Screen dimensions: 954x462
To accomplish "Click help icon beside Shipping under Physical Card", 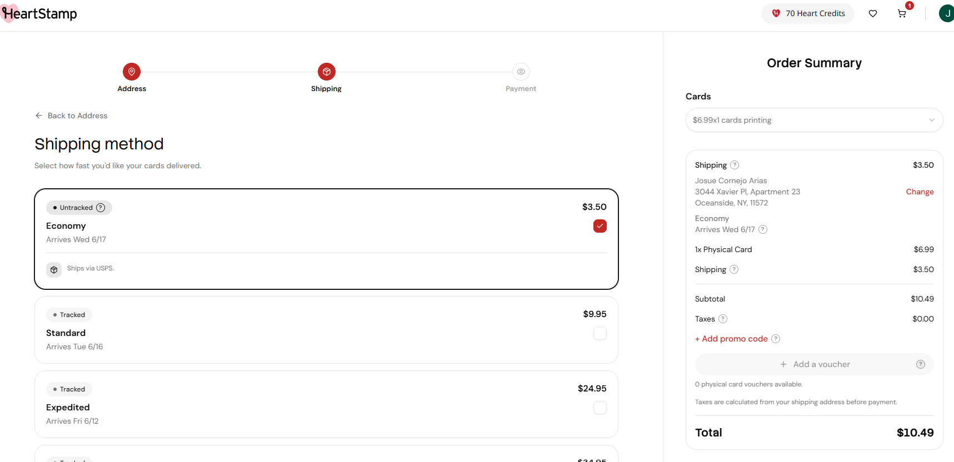I will pyautogui.click(x=734, y=269).
